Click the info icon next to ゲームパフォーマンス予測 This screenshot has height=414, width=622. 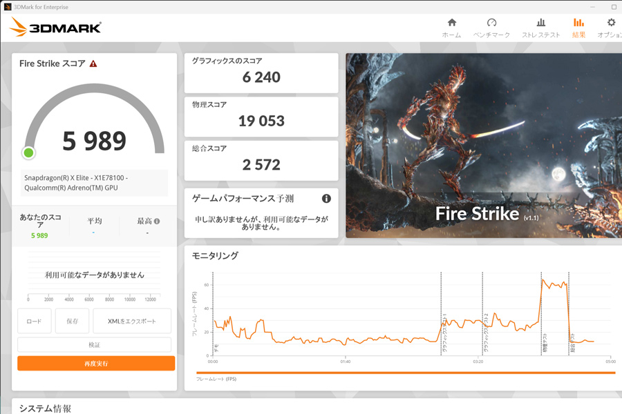(x=326, y=199)
